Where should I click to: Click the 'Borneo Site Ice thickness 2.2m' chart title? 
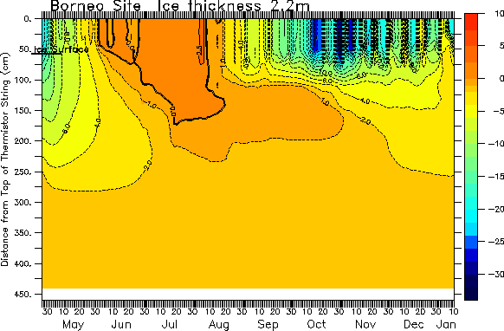[180, 6]
